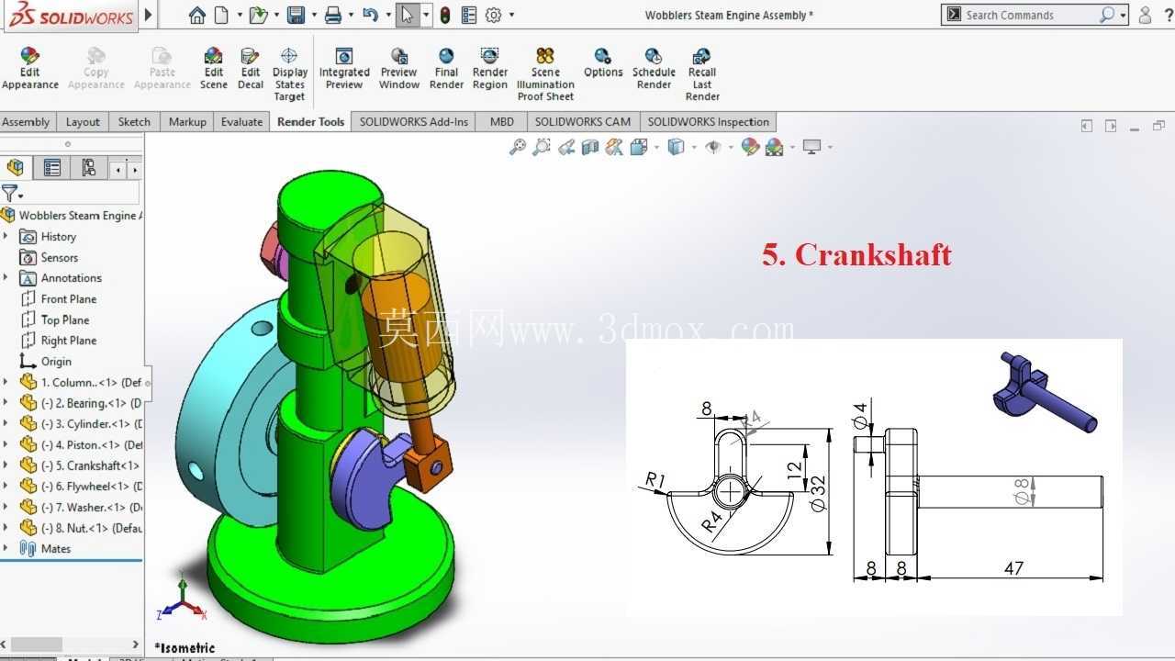The width and height of the screenshot is (1175, 661).
Task: Click the Print icon
Action: point(333,15)
